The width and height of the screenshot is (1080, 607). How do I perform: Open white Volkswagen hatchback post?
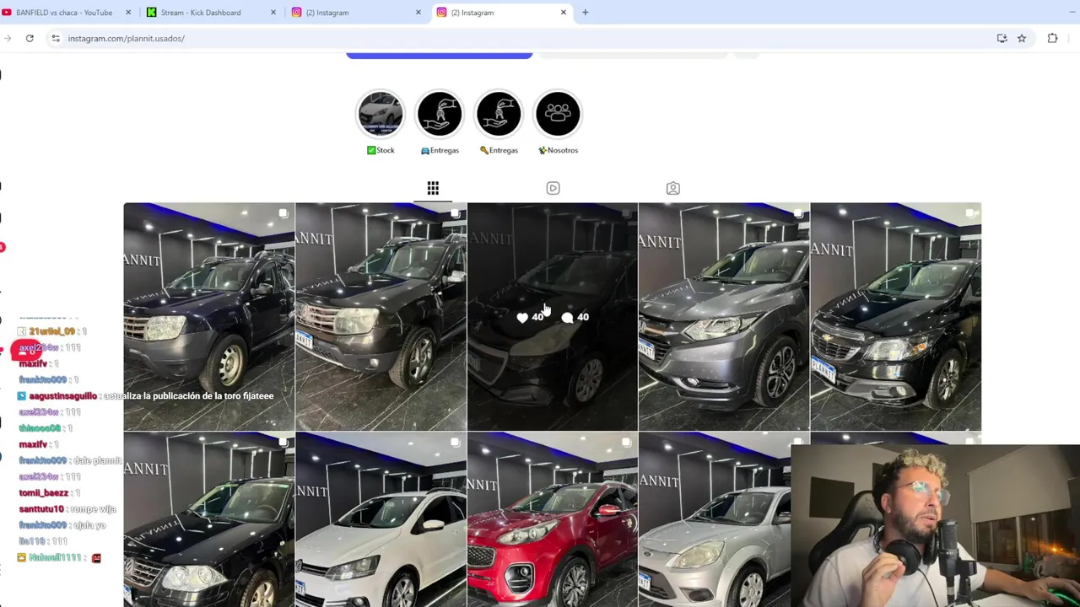click(381, 519)
